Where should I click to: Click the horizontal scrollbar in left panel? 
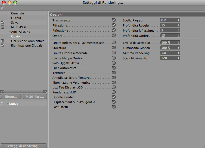[24, 91]
